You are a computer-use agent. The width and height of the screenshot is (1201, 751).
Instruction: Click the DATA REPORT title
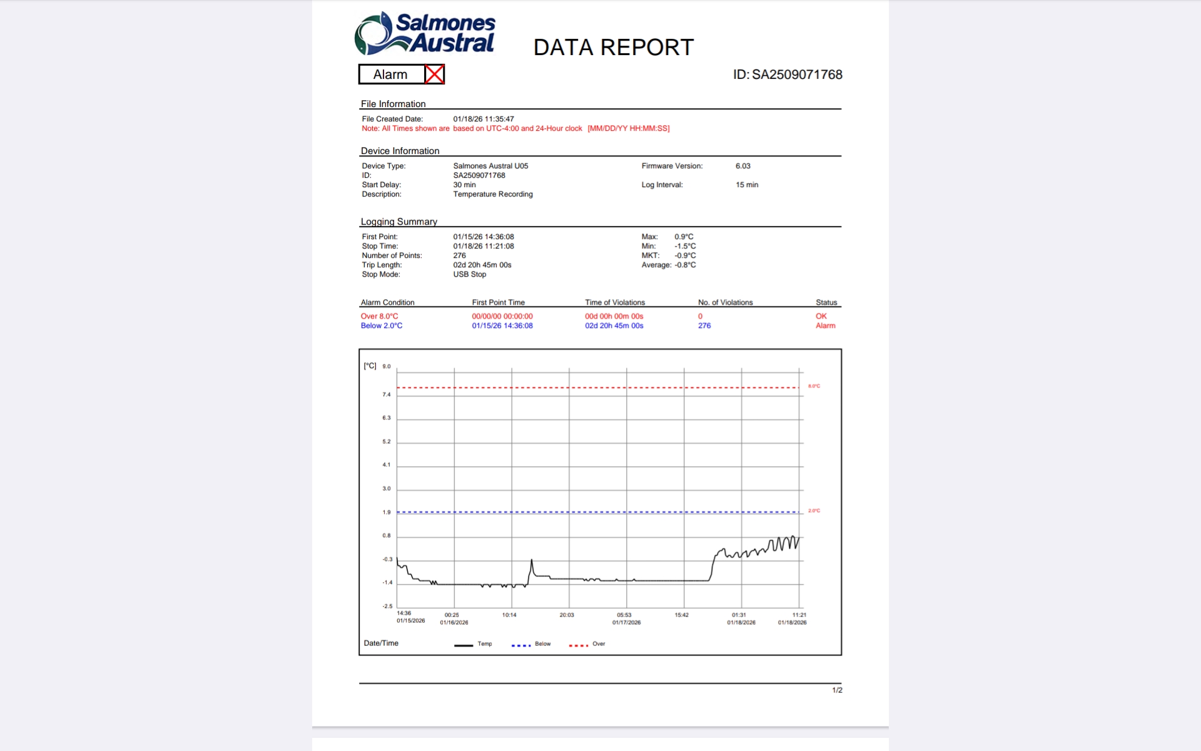tap(613, 48)
